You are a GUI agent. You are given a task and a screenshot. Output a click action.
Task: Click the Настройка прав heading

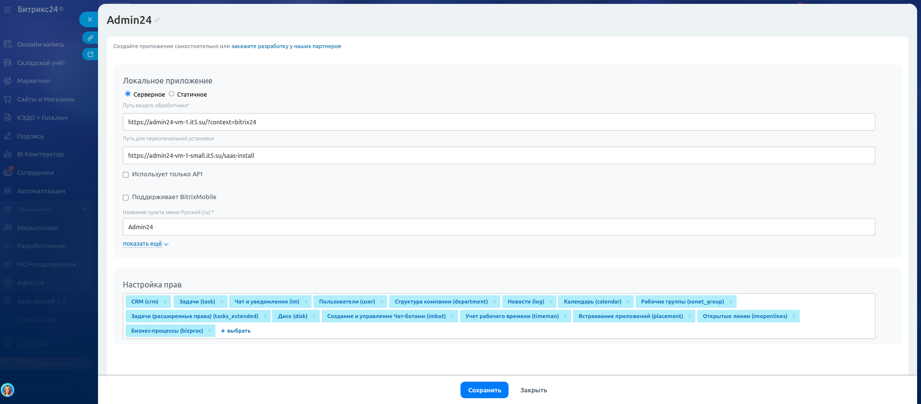152,285
